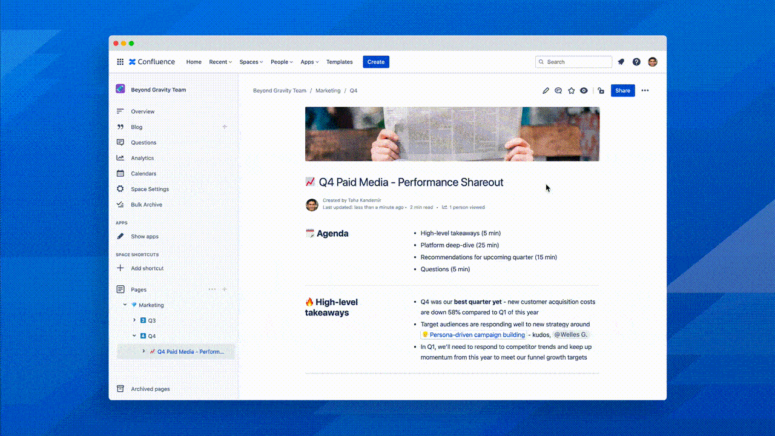Screen dimensions: 775x436
Task: Click the Calendars sidebar icon
Action: click(x=120, y=173)
